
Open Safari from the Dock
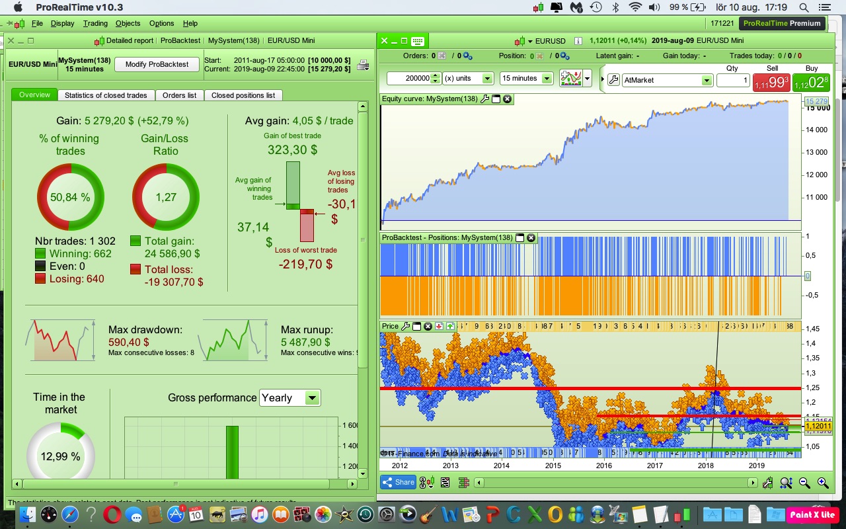(x=70, y=514)
